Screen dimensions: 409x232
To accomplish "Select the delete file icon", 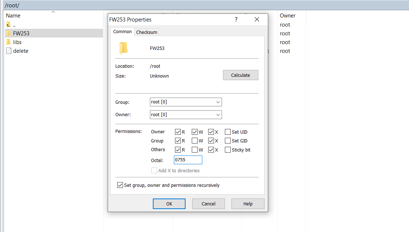I will (9, 51).
